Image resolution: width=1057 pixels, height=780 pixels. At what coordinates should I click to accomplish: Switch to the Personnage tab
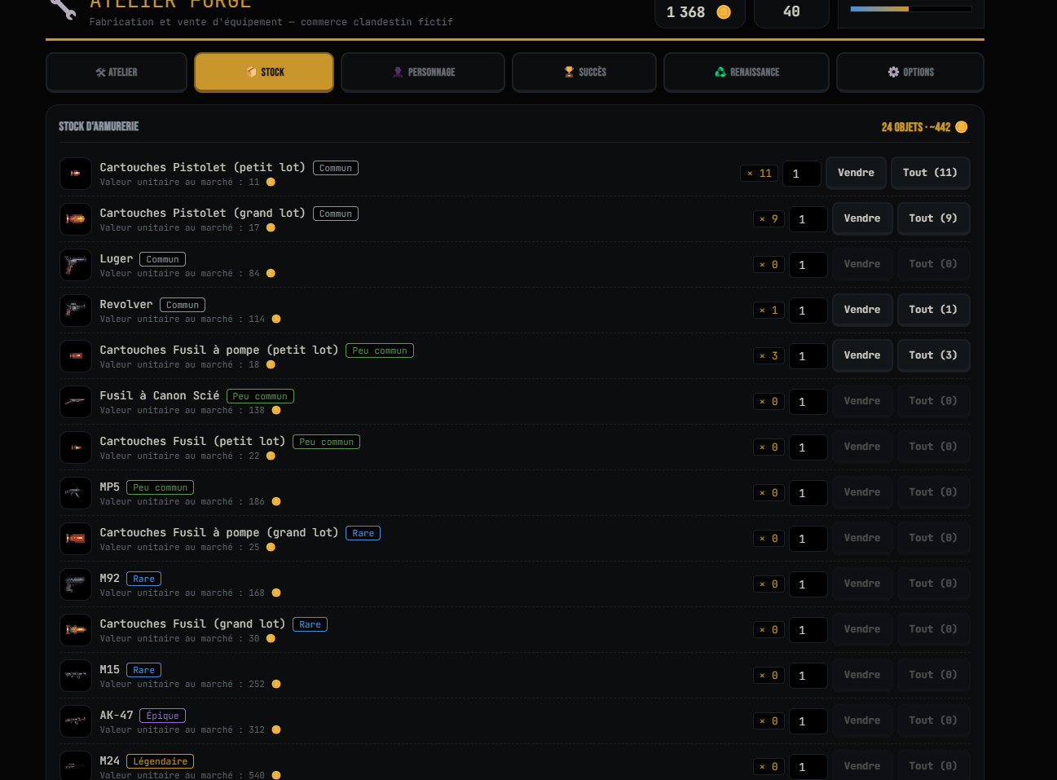(423, 73)
